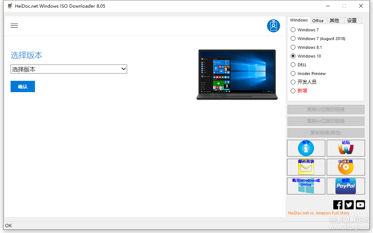Open the YouTube icon
Screen dimensions: 373x233
pyautogui.click(x=360, y=205)
